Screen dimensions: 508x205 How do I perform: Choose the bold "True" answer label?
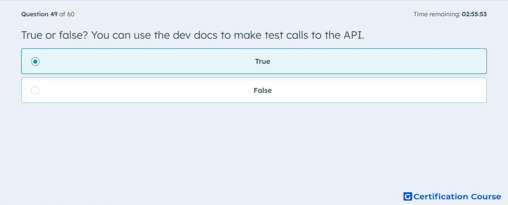(x=262, y=61)
